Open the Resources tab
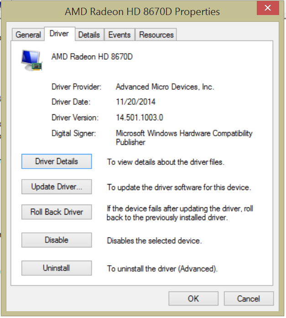This screenshot has width=286, height=318. point(156,35)
